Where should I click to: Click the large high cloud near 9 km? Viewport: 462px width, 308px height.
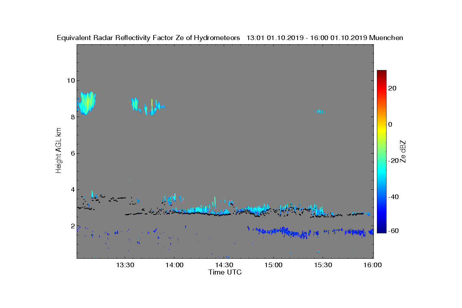[x=87, y=103]
